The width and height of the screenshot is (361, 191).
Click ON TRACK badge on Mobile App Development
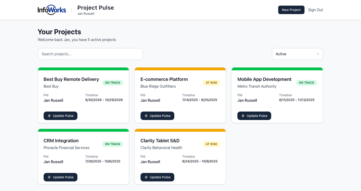click(307, 83)
